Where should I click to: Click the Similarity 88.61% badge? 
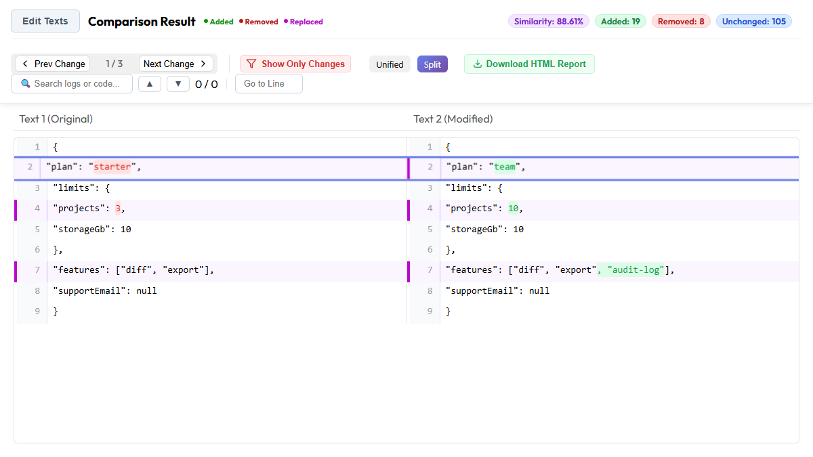click(549, 22)
